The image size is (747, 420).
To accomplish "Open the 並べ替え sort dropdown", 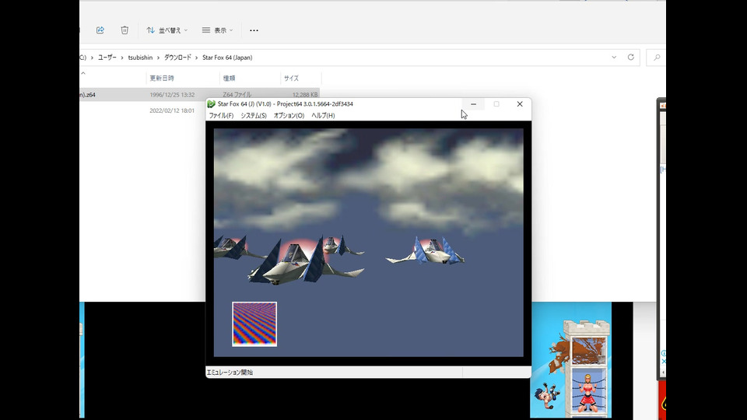I will 167,30.
